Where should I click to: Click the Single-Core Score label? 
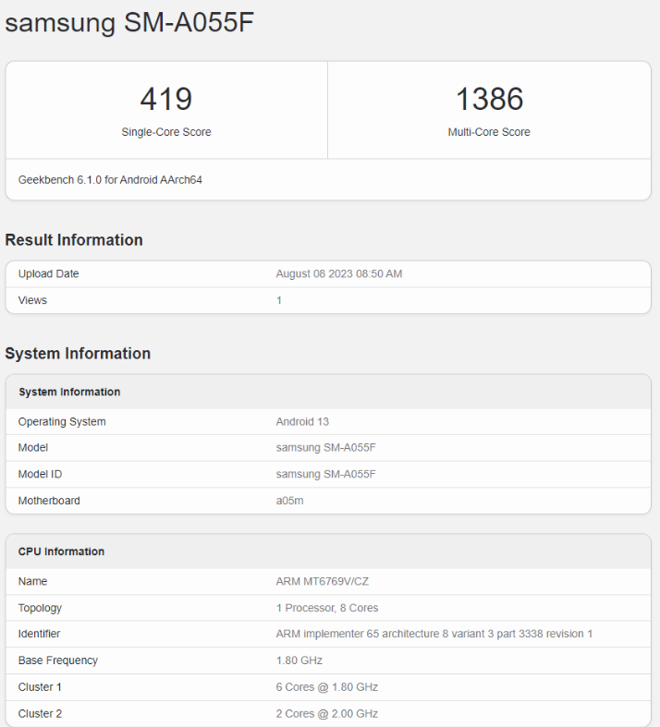[166, 132]
